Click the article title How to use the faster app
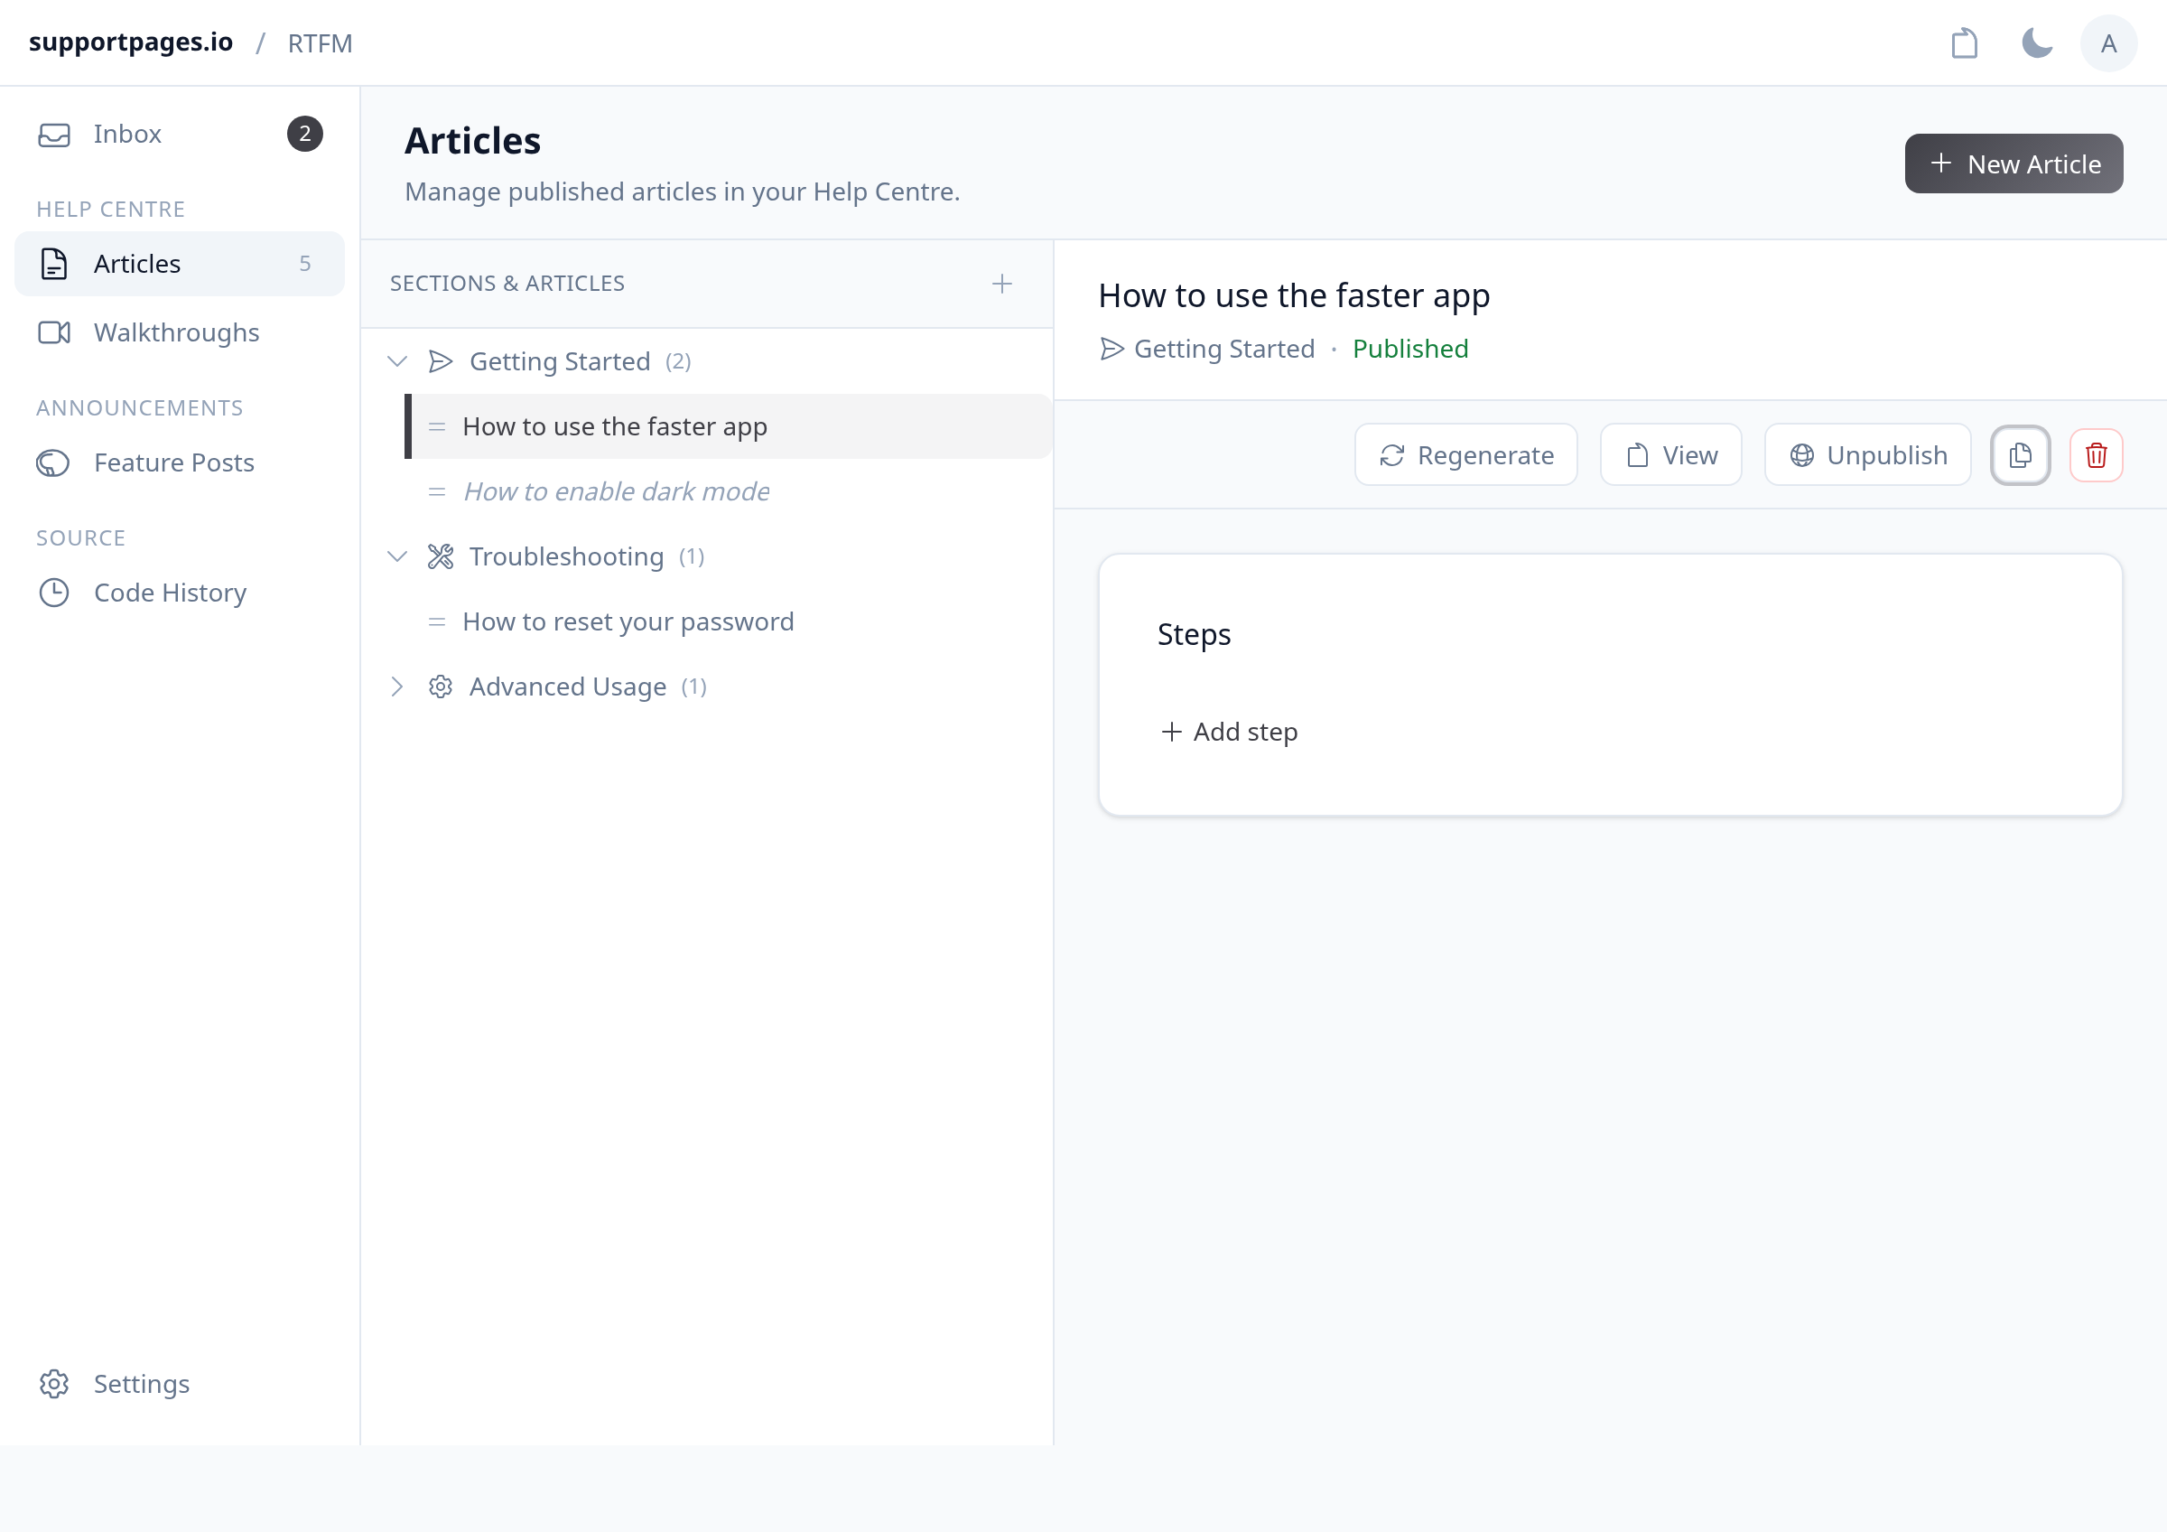This screenshot has width=2167, height=1532. coord(1294,295)
